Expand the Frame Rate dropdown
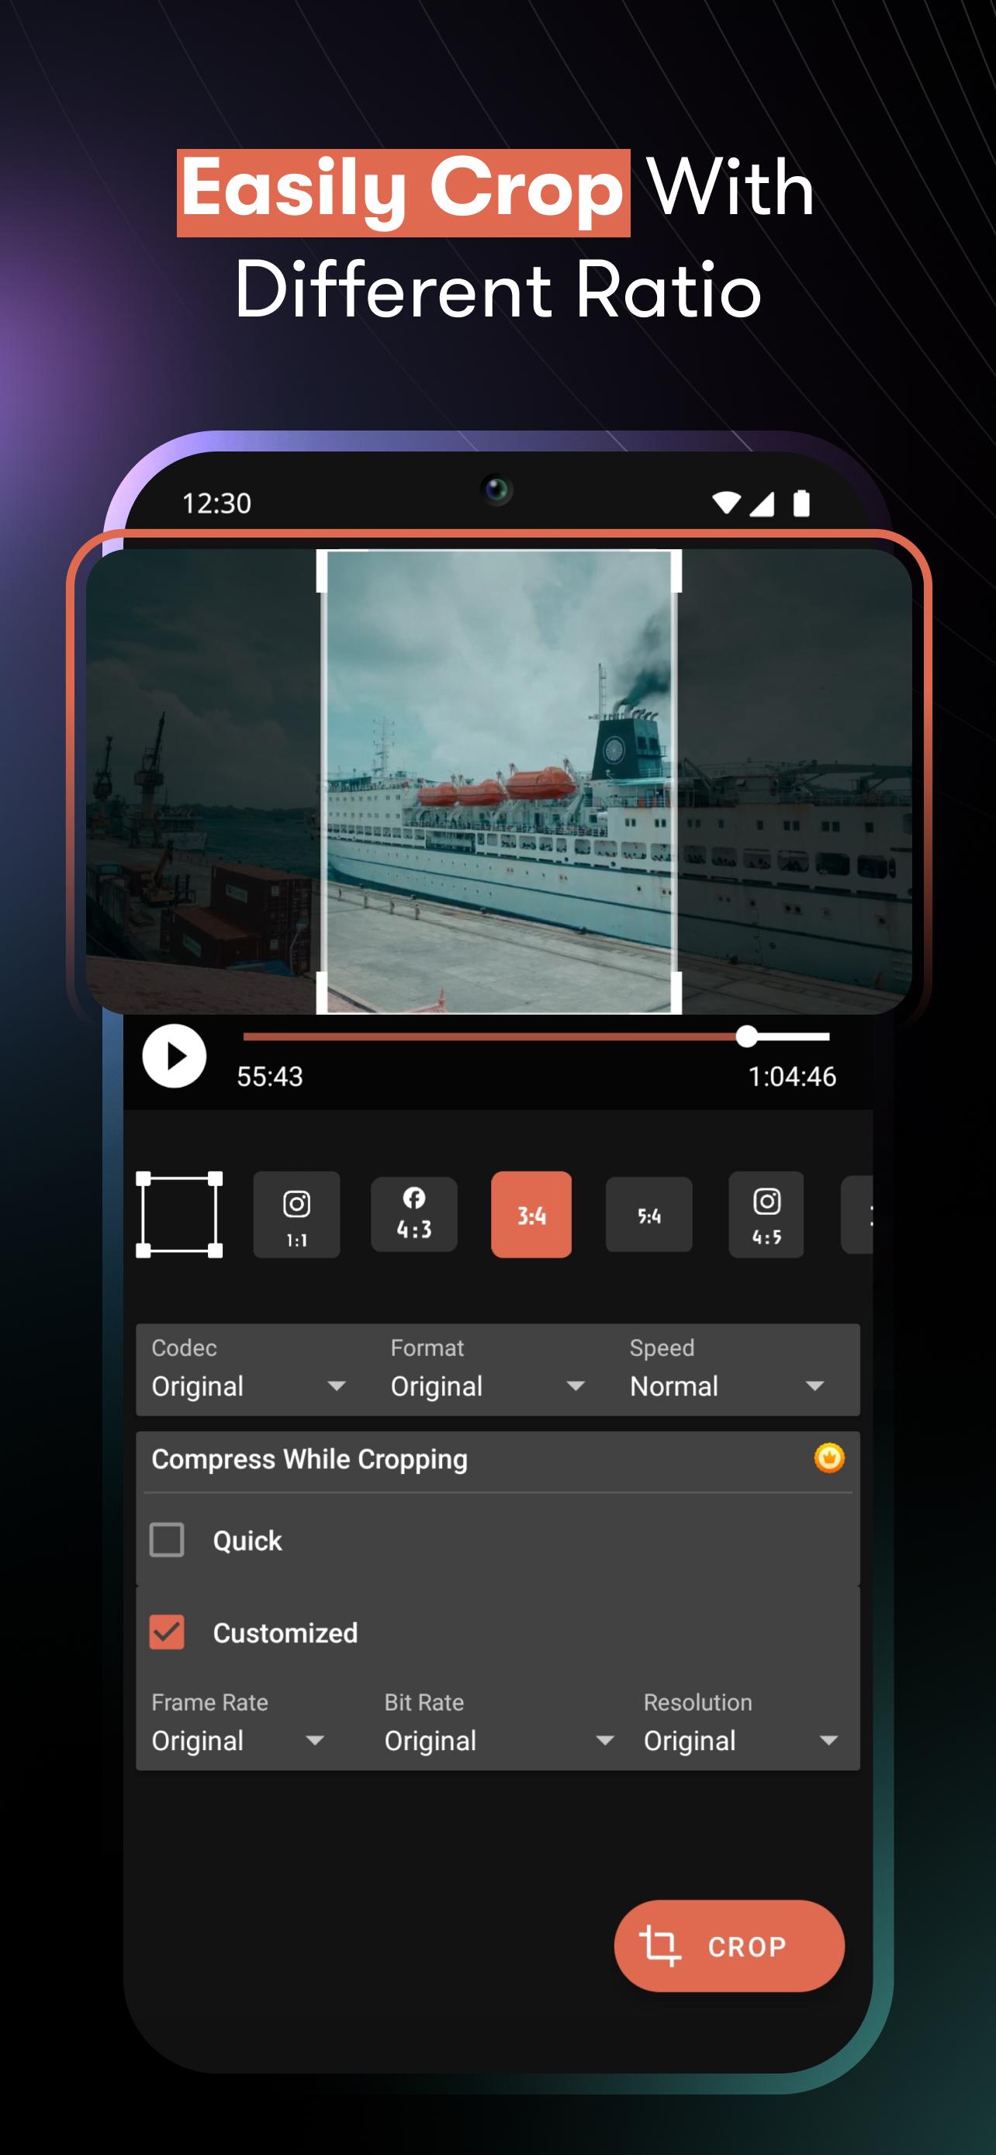 (x=238, y=1725)
